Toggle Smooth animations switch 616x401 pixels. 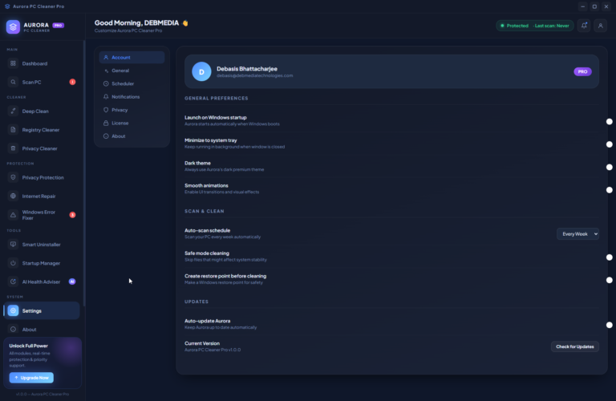[x=609, y=190]
